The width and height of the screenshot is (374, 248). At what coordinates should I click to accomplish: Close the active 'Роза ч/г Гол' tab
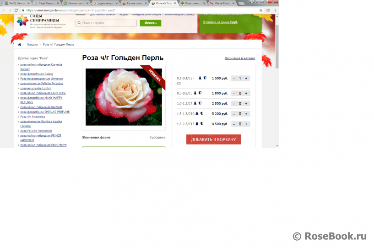(x=175, y=3)
